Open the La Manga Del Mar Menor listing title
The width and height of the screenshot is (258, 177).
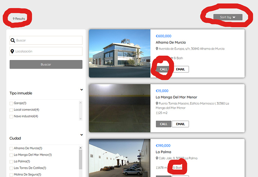(176, 97)
